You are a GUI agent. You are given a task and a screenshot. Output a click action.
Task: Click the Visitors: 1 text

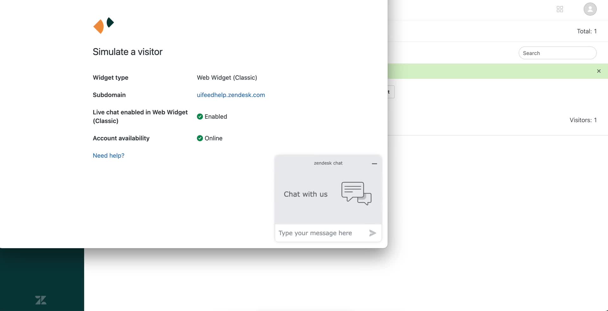tap(583, 120)
